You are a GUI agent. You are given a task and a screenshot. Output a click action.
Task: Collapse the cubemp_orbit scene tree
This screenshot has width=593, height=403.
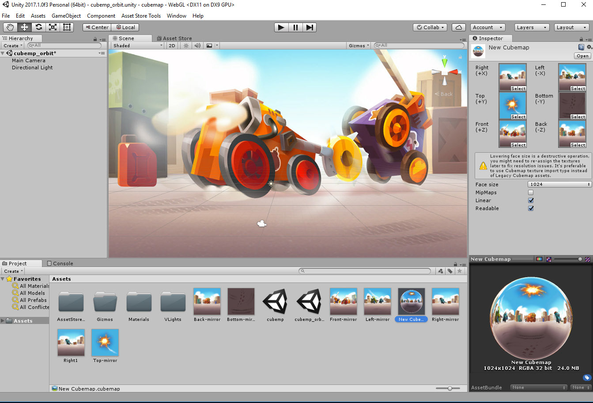[x=3, y=53]
